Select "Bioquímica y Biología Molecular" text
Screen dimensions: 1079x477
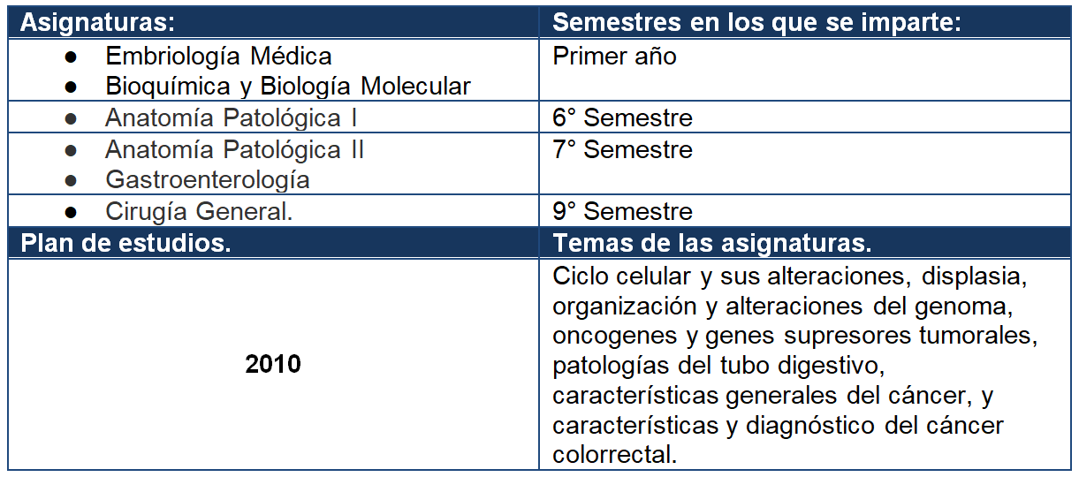click(x=288, y=87)
